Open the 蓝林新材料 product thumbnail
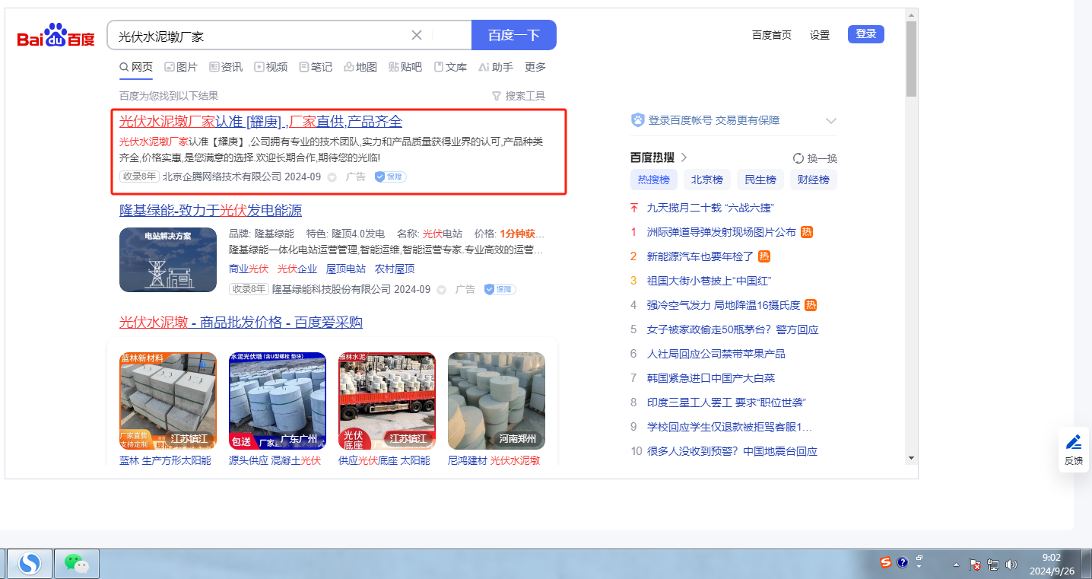This screenshot has width=1092, height=579. [x=168, y=401]
